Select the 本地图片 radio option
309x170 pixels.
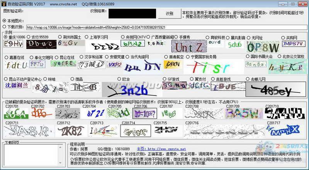coord(4,21)
